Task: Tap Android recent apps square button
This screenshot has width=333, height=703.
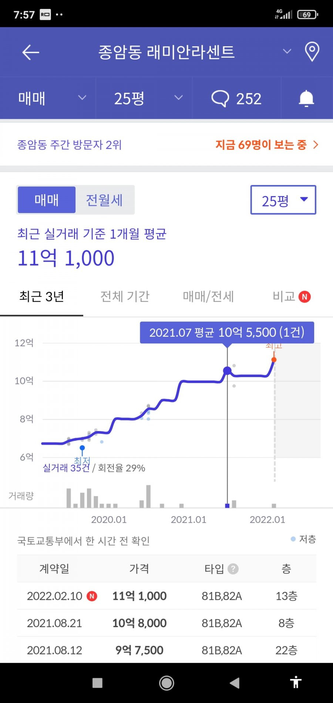Action: click(x=97, y=683)
